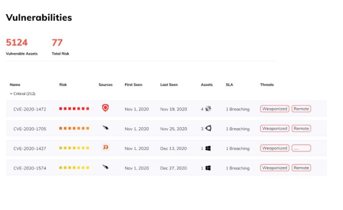343x210 pixels.
Task: Click the Windows assets icon for CVE-2020-1427
Action: pyautogui.click(x=207, y=148)
